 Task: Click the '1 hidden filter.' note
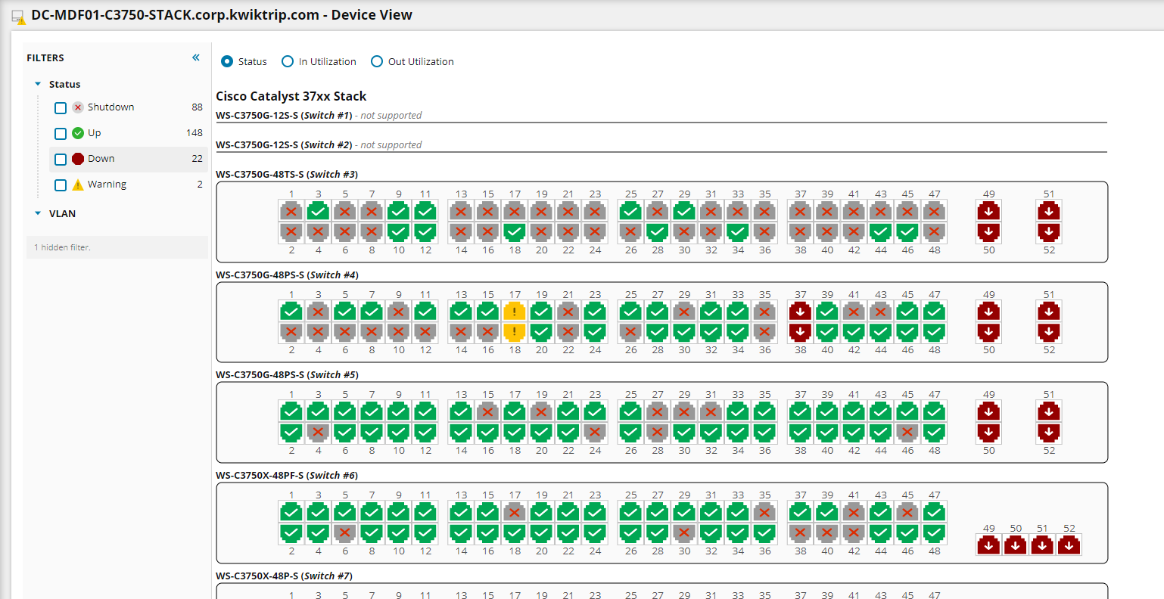coord(63,247)
